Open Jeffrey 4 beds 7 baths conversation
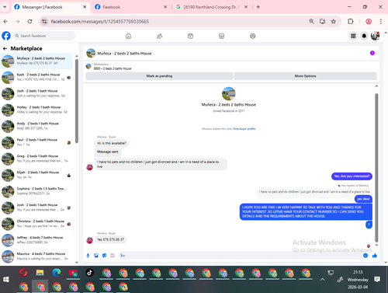Viewport: 388px width, 293px height. pos(36,240)
